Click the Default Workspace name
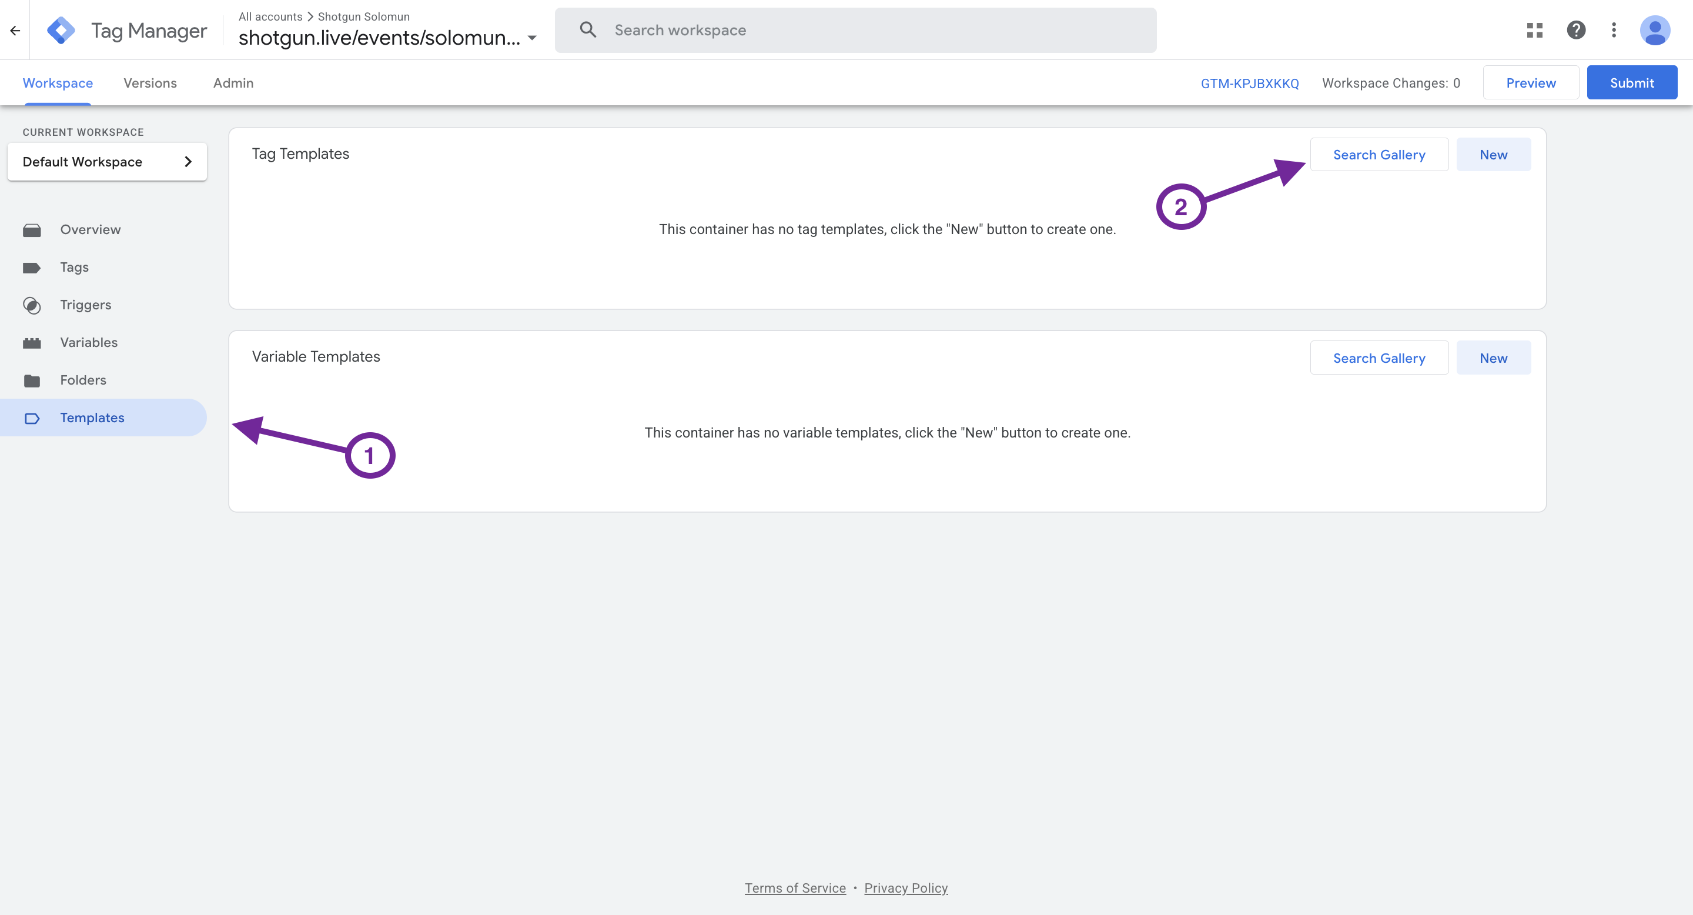The width and height of the screenshot is (1693, 915). click(x=82, y=162)
